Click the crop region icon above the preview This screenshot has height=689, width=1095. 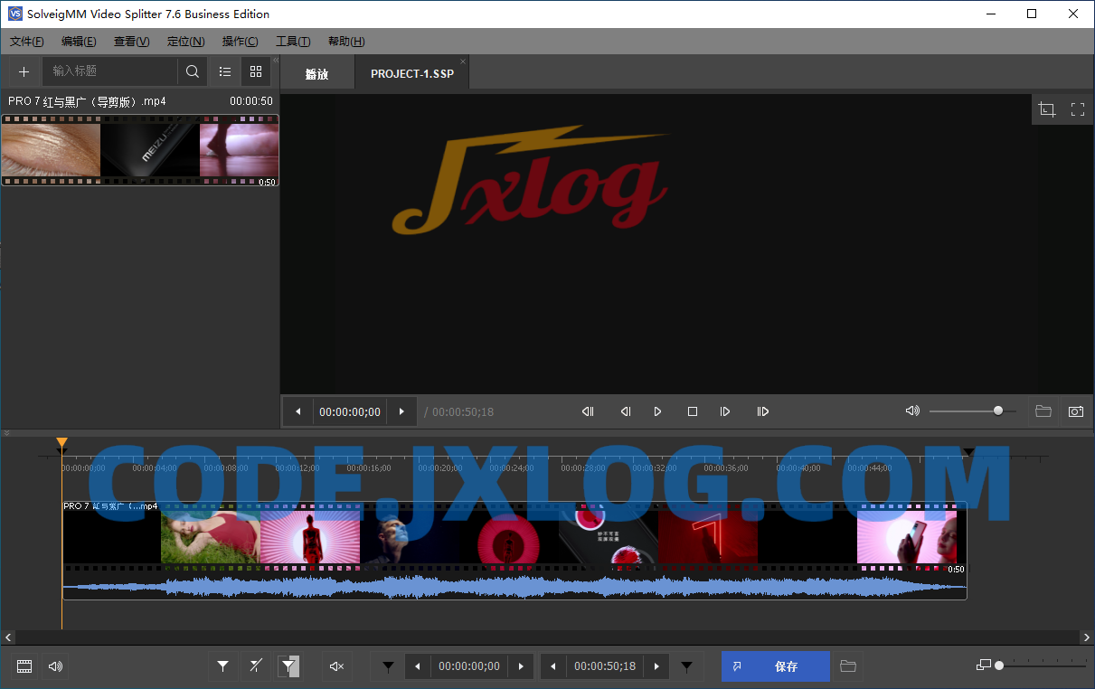click(x=1046, y=109)
